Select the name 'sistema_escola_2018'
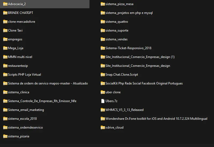This screenshot has width=214, height=147. tap(22, 119)
